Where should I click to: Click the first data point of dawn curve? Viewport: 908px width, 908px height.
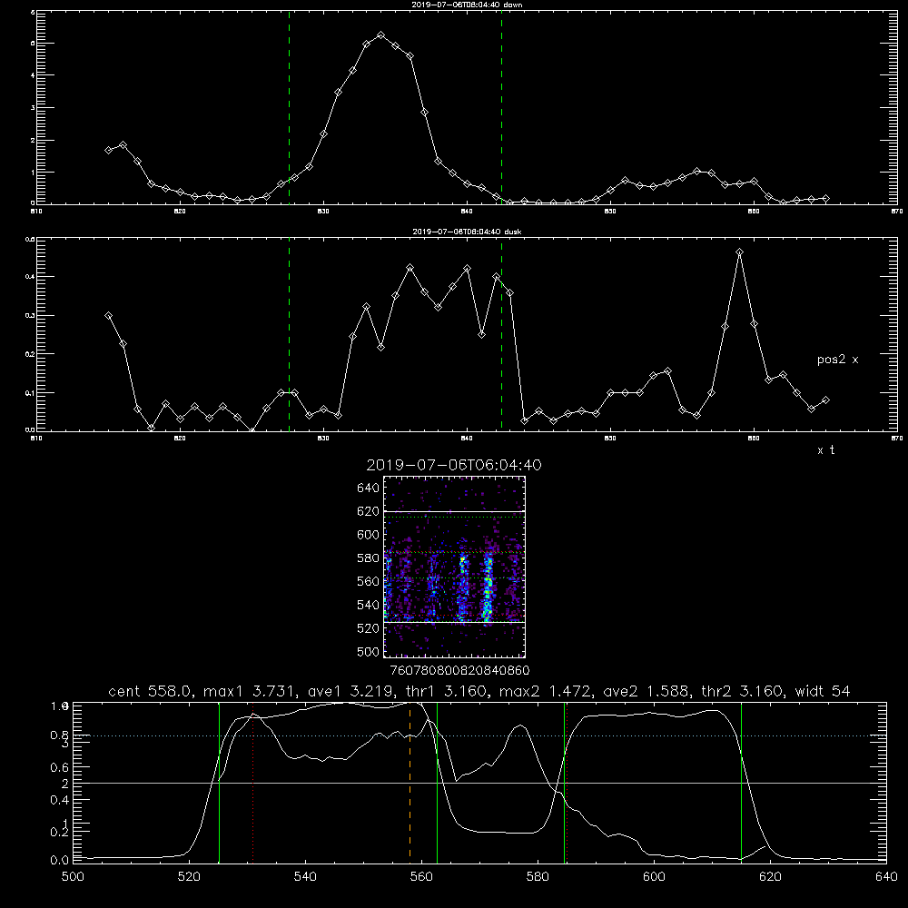click(108, 150)
